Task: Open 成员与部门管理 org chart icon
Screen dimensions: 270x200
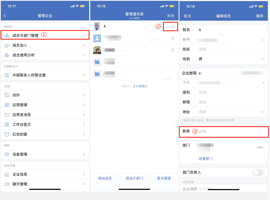Action: coord(7,36)
